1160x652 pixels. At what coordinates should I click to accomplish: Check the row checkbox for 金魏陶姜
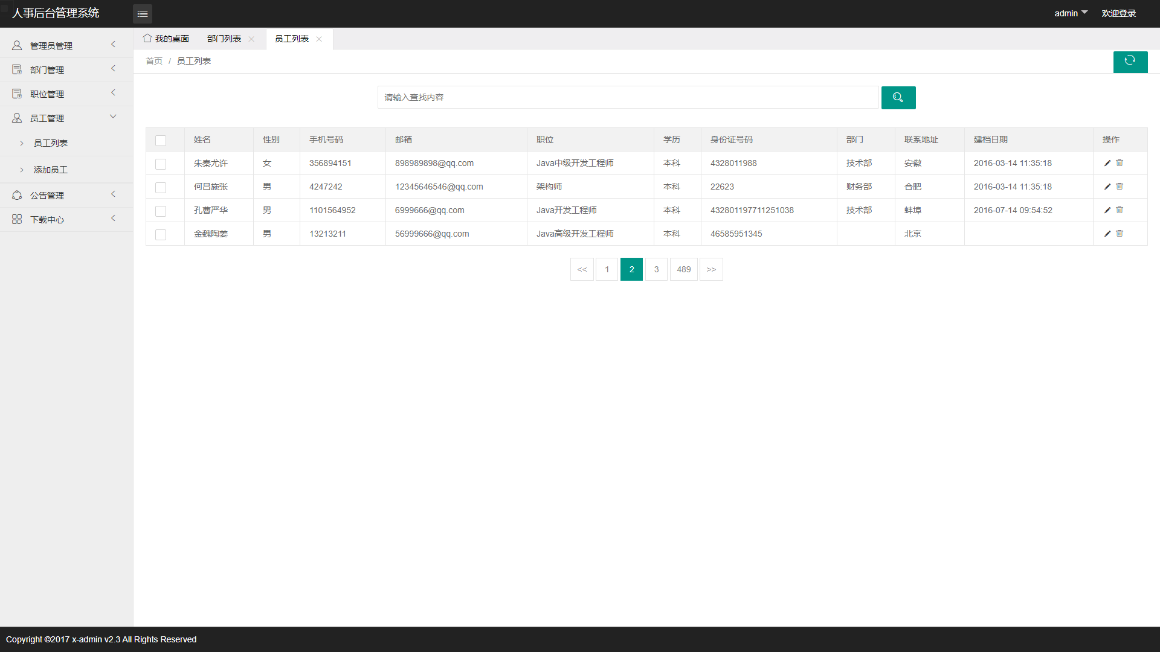point(161,234)
